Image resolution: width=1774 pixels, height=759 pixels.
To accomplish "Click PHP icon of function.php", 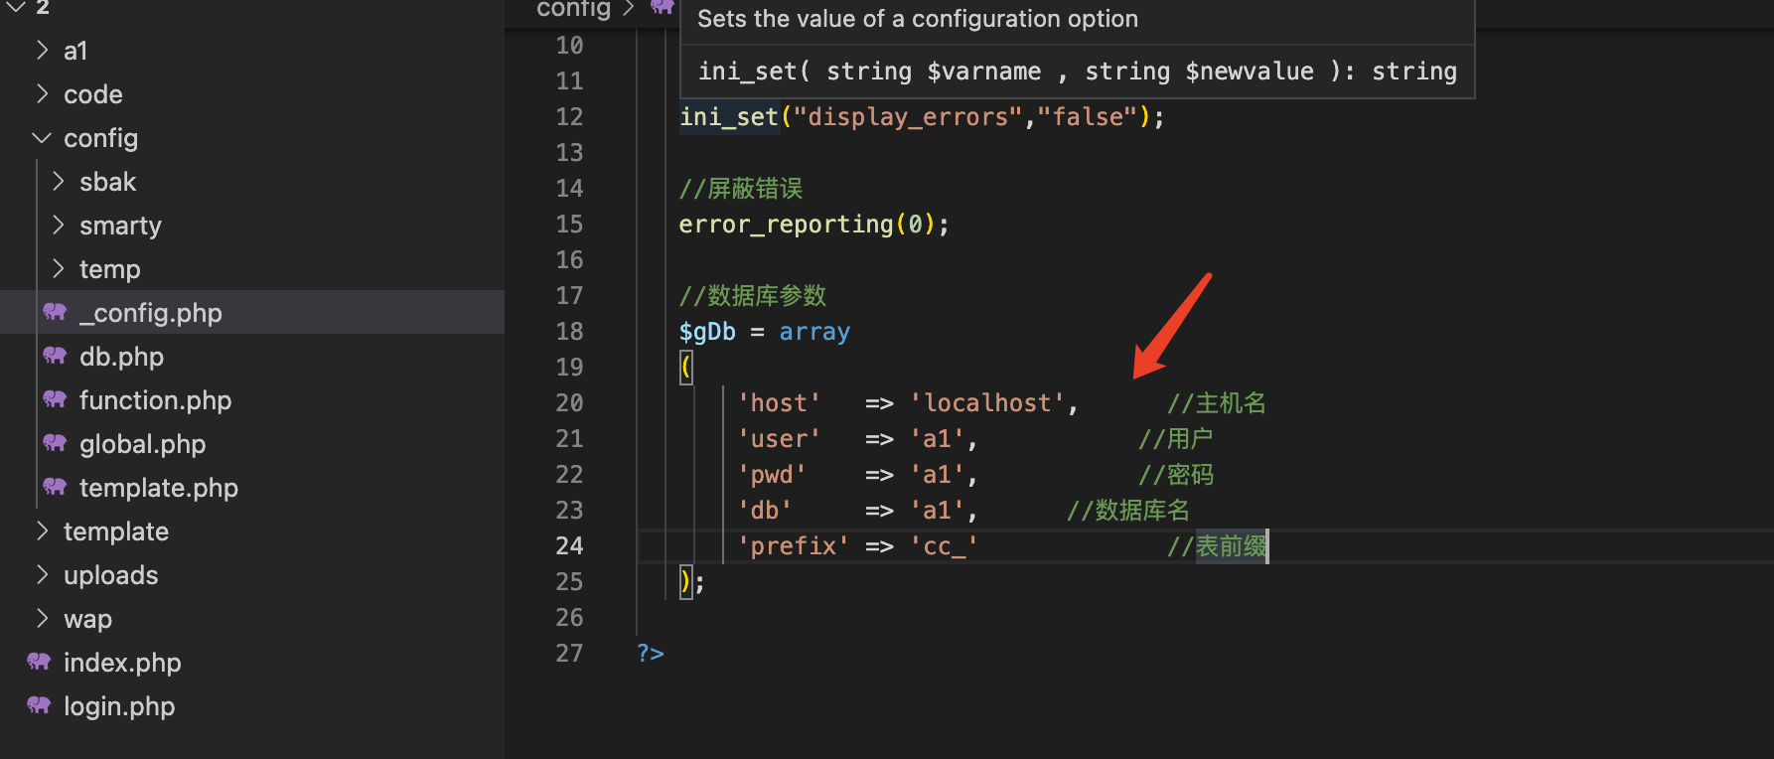I will 55,399.
